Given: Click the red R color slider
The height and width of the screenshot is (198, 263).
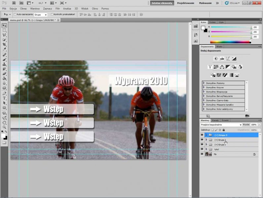Looking at the screenshot, I should pos(231,27).
